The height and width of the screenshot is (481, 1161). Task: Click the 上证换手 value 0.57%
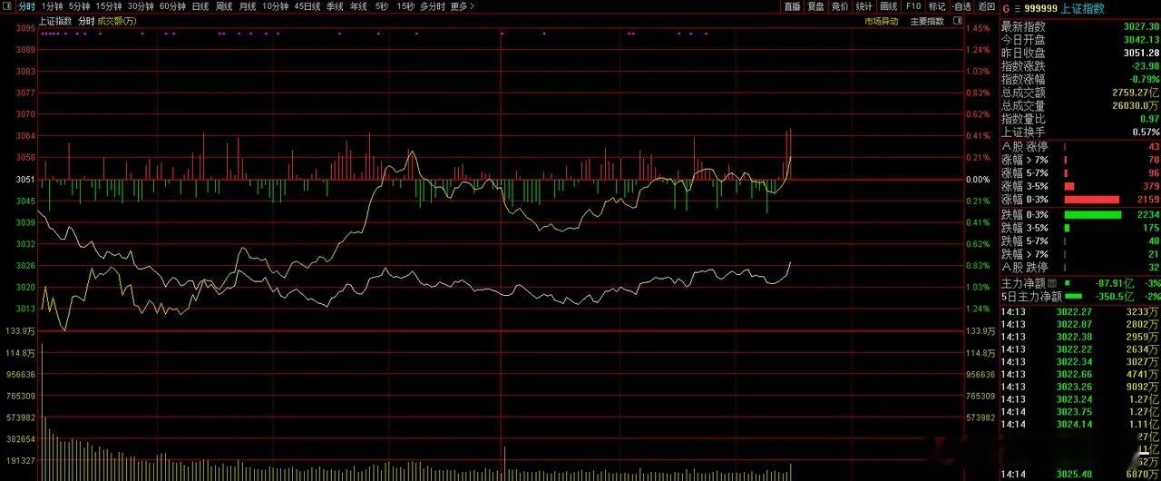tap(1146, 132)
